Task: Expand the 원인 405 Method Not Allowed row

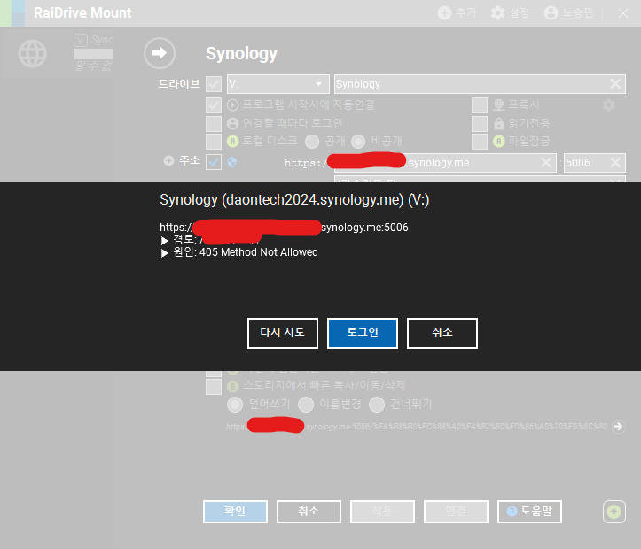Action: click(165, 253)
